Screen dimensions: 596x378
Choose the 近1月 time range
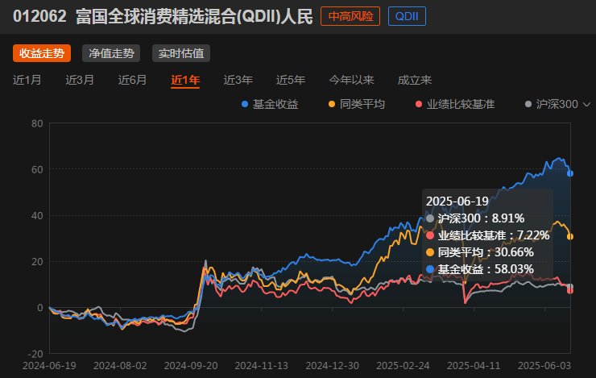[27, 80]
